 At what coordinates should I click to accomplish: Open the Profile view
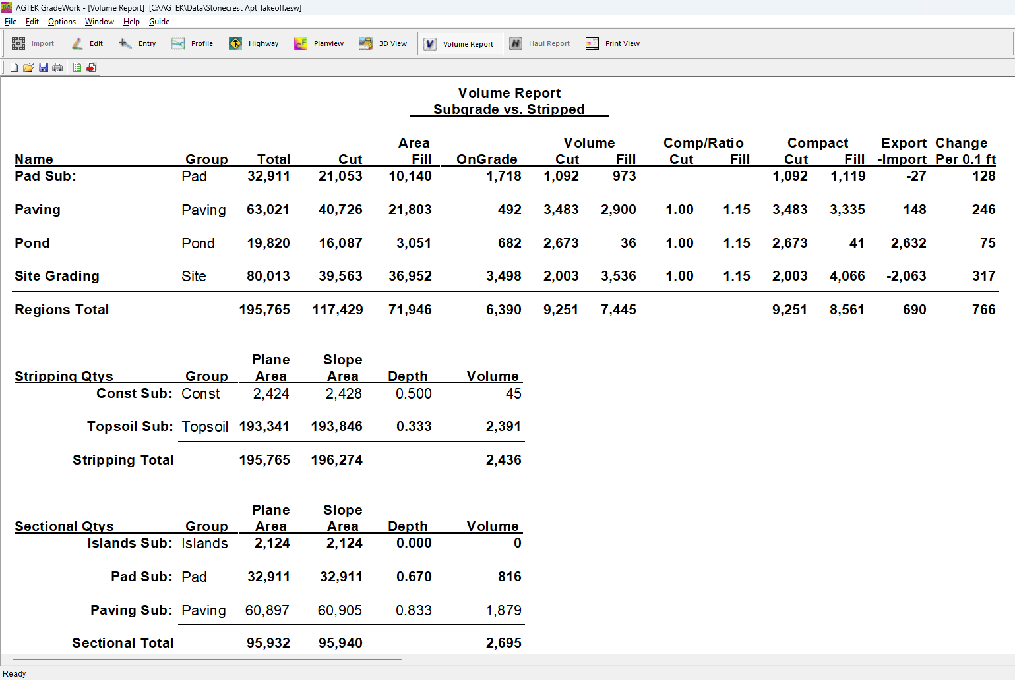click(x=192, y=43)
